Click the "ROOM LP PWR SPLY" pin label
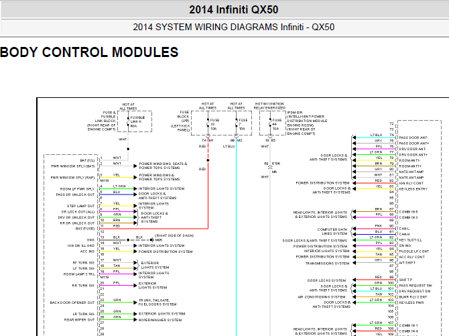This screenshot has height=336, width=449. 77,189
